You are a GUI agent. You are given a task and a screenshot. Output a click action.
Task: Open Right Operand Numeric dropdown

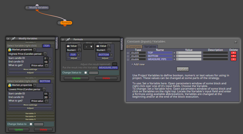pos(109,50)
